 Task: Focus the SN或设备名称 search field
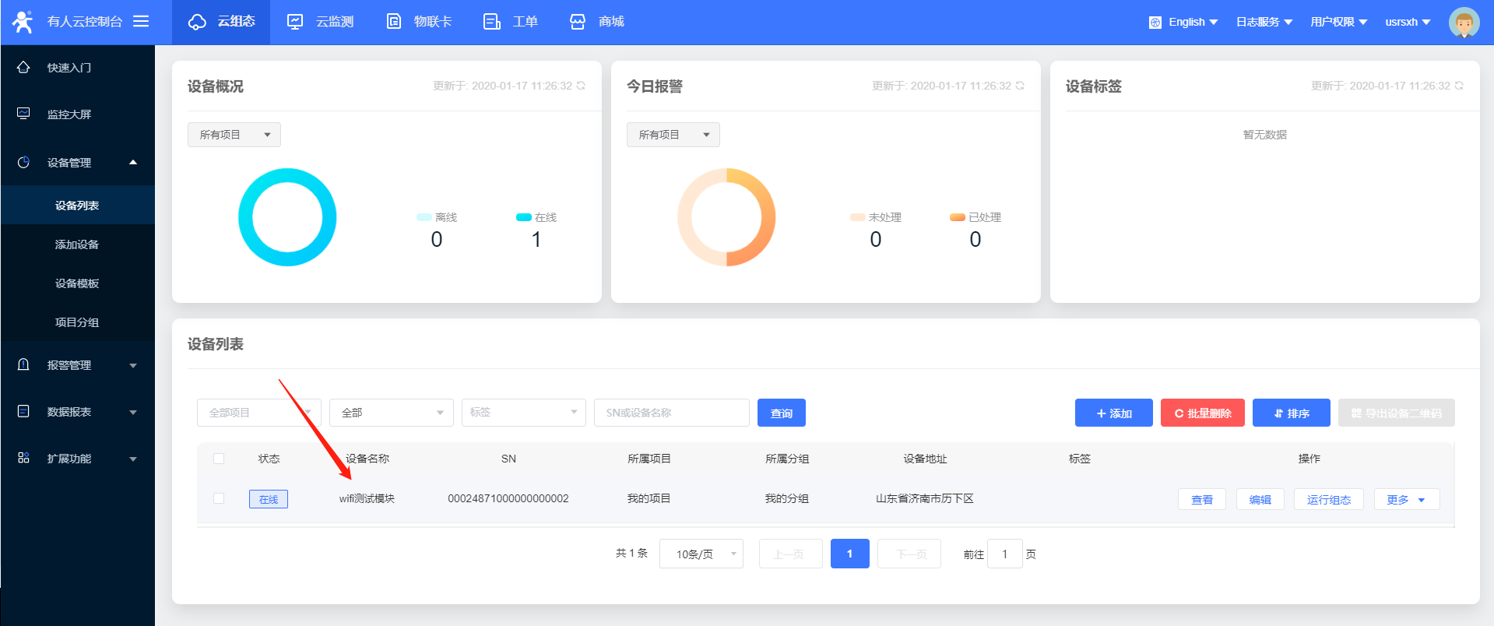671,413
